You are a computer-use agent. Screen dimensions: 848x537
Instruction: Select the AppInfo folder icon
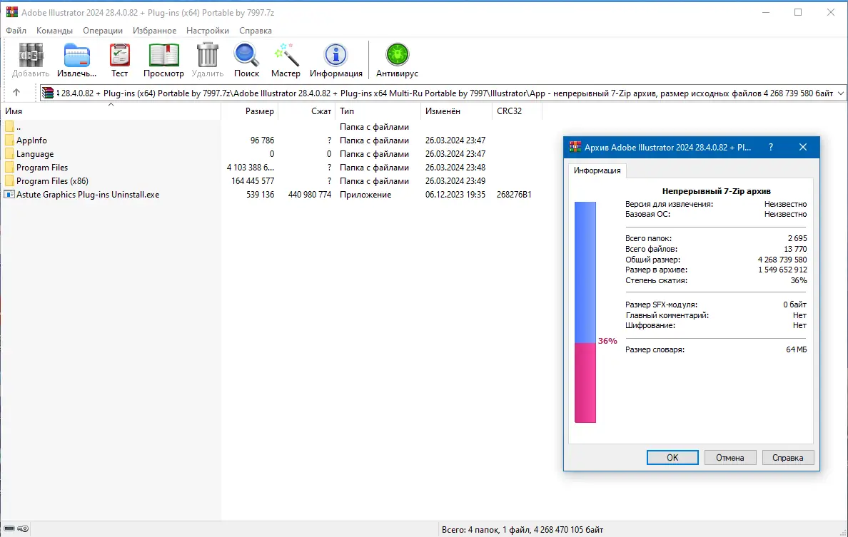(9, 140)
